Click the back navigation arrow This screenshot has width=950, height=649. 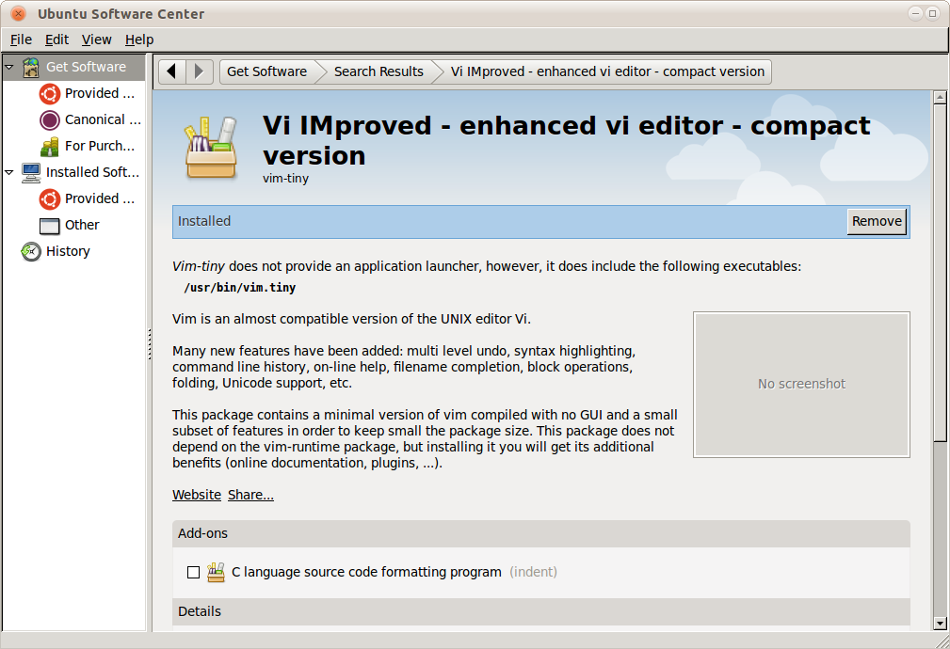tap(171, 71)
